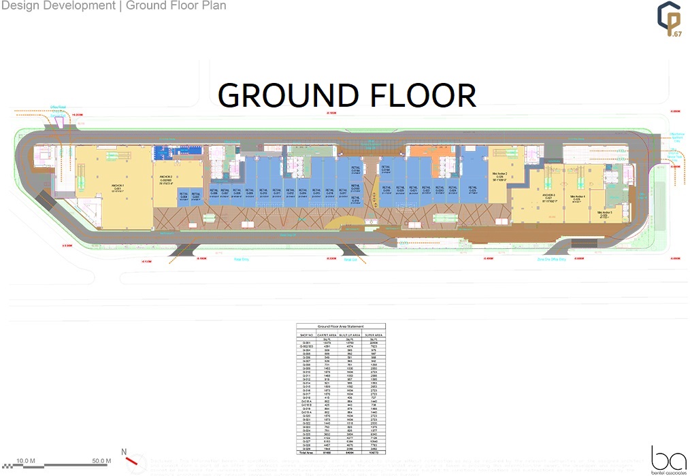
Task: Click the scale bar showing 10.0 M
Action: tap(27, 464)
